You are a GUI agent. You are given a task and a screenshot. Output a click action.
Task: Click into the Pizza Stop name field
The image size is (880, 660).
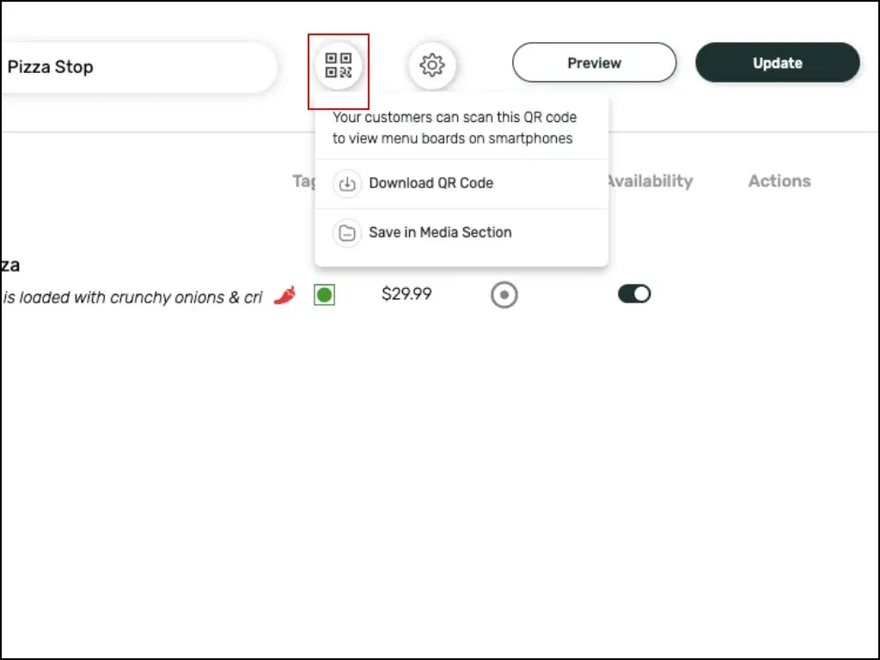click(137, 67)
